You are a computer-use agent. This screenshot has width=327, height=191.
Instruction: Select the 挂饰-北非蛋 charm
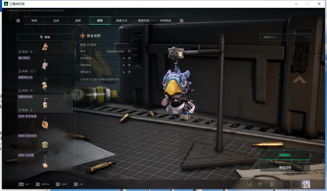(x=45, y=162)
